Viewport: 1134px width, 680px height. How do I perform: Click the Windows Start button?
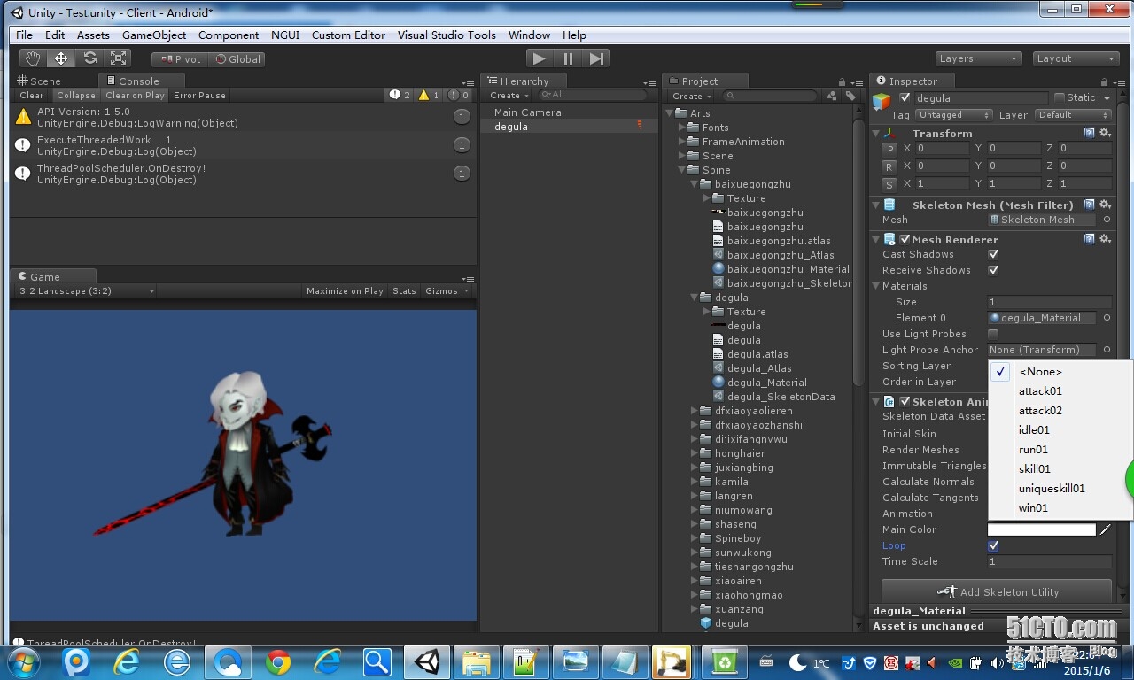pos(23,661)
